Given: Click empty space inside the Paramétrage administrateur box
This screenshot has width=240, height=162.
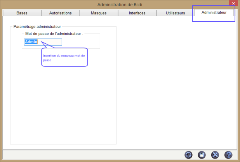Looking at the screenshot, I should (x=62, y=108).
